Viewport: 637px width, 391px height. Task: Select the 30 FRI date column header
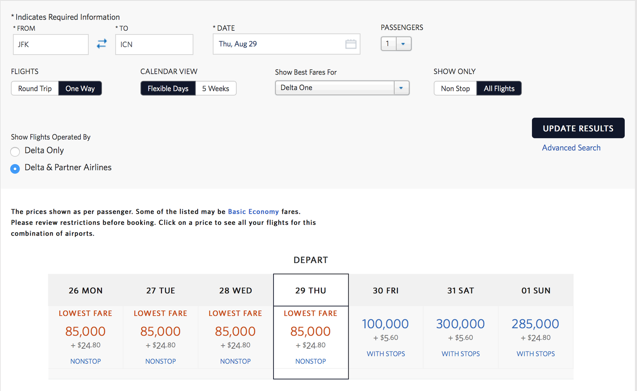[386, 291]
